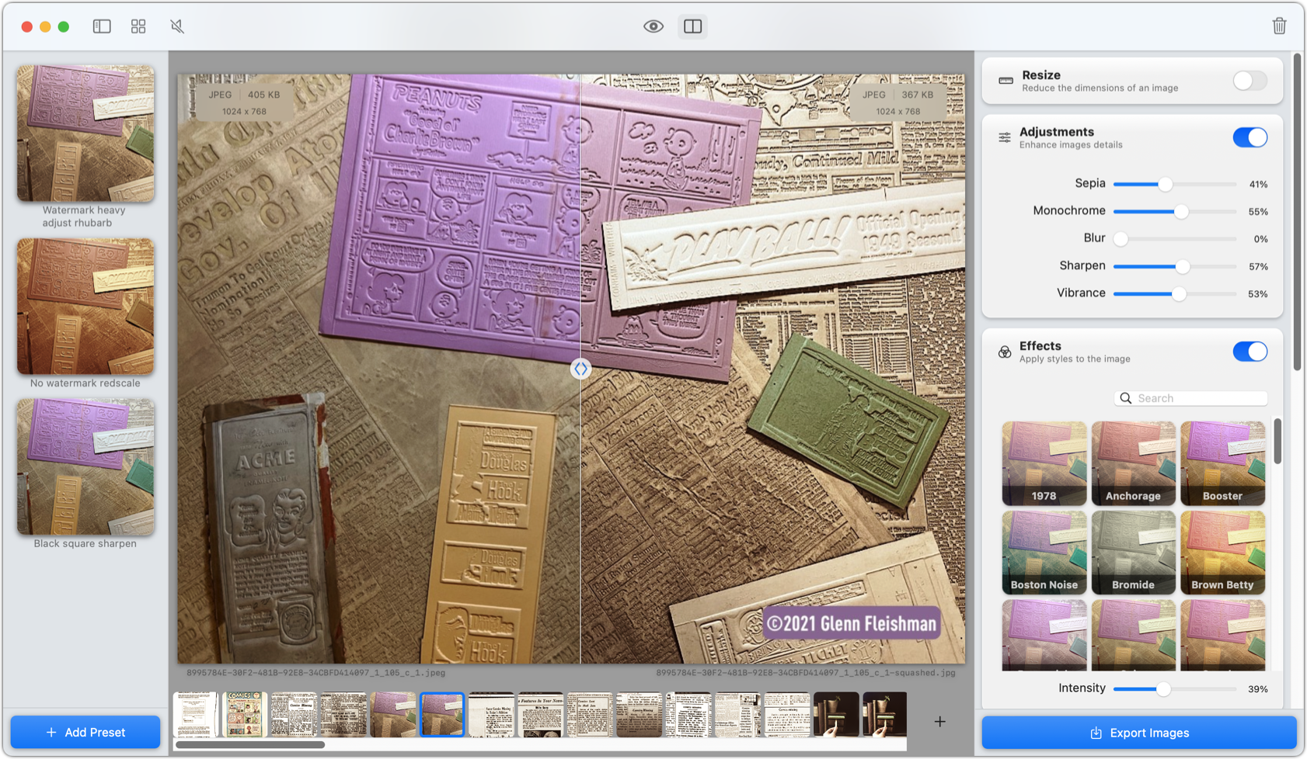Click the Export Images button
The height and width of the screenshot is (759, 1307).
click(x=1139, y=733)
